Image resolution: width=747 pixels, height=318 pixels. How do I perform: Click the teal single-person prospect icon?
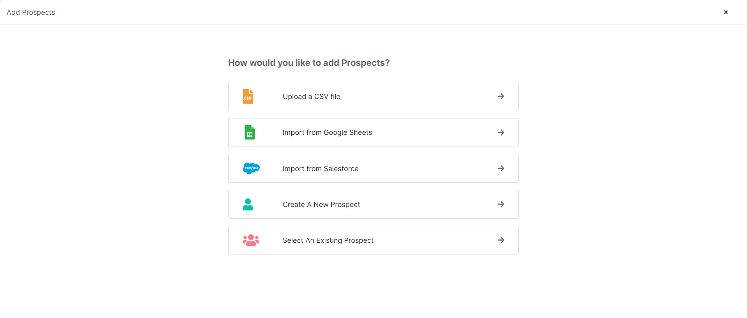point(248,204)
